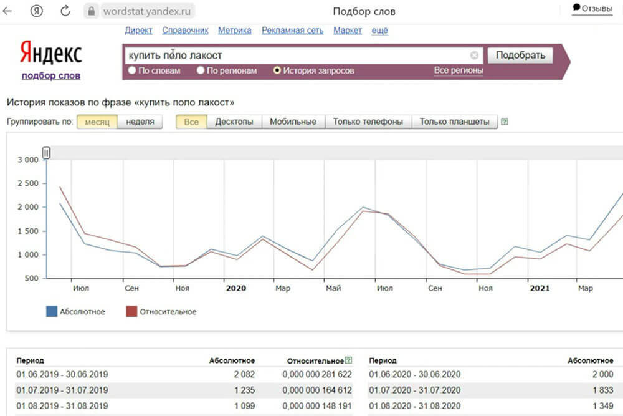Reload the page with refresh icon
Screen dimensions: 623x416
[65, 11]
